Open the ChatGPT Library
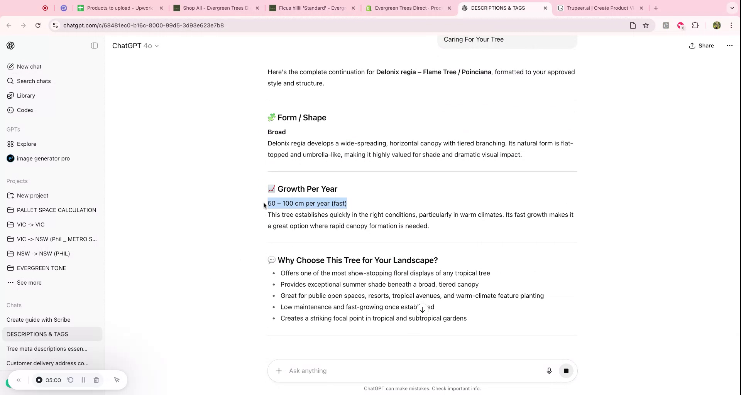The image size is (741, 395). coord(26,95)
